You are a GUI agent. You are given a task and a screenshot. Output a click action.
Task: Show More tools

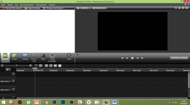[x=69, y=57]
